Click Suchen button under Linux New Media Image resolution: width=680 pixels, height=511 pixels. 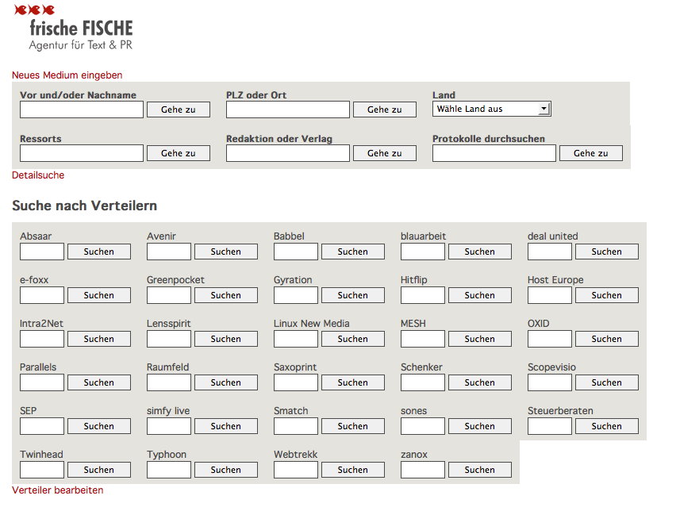(x=352, y=339)
